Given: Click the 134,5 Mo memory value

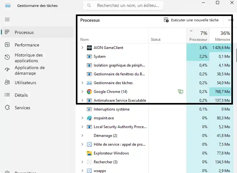Looking at the screenshot, I should (x=223, y=162).
